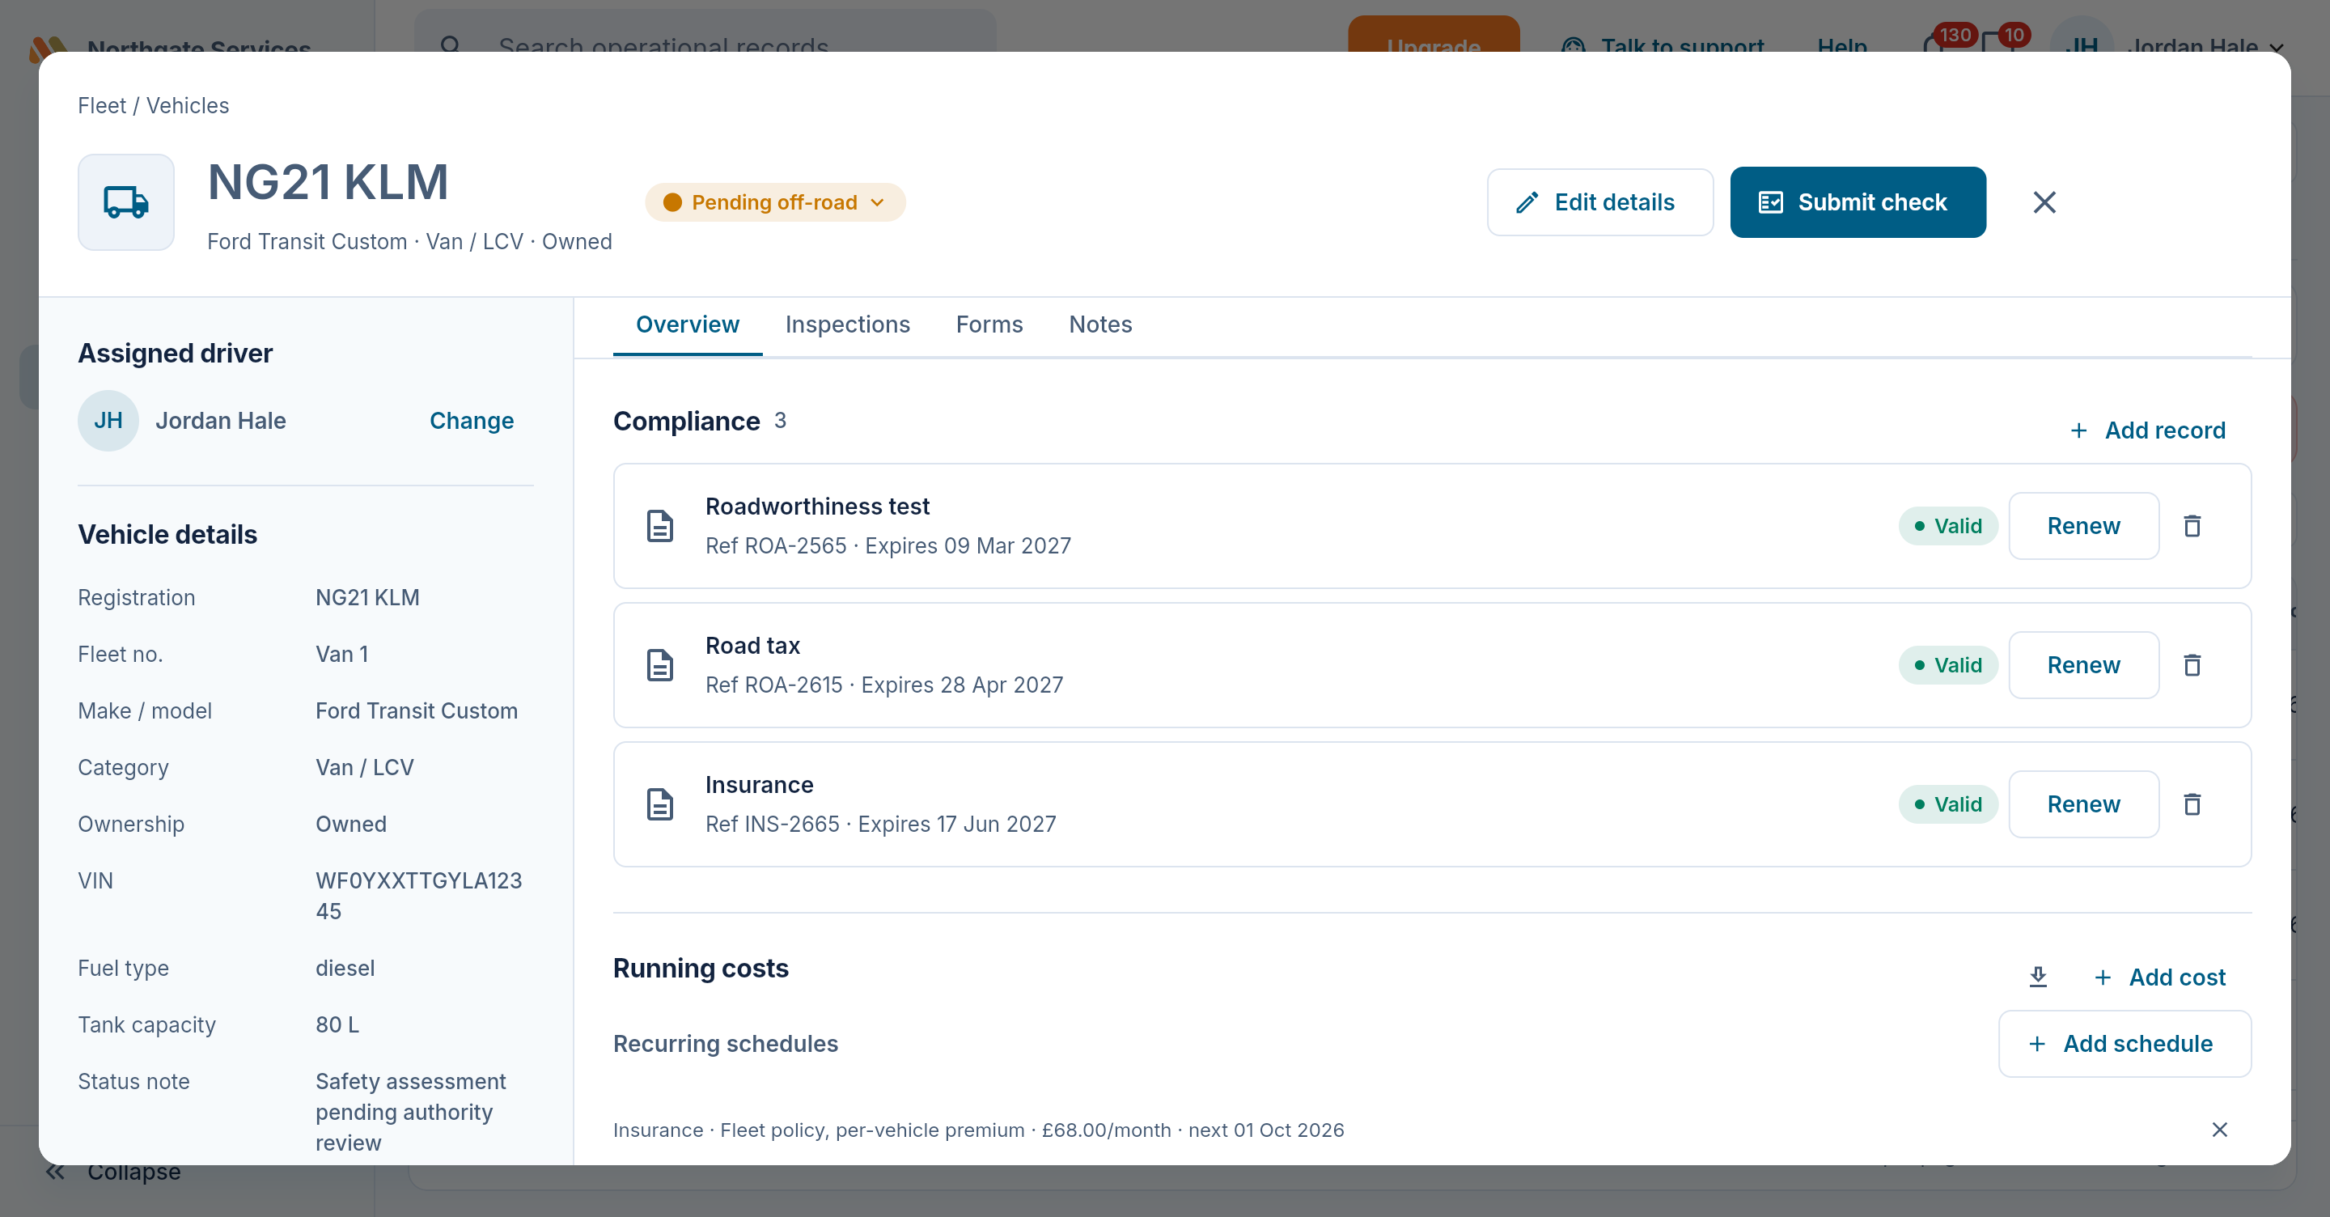2330x1217 pixels.
Task: Open the Forms tab
Action: [x=989, y=324]
